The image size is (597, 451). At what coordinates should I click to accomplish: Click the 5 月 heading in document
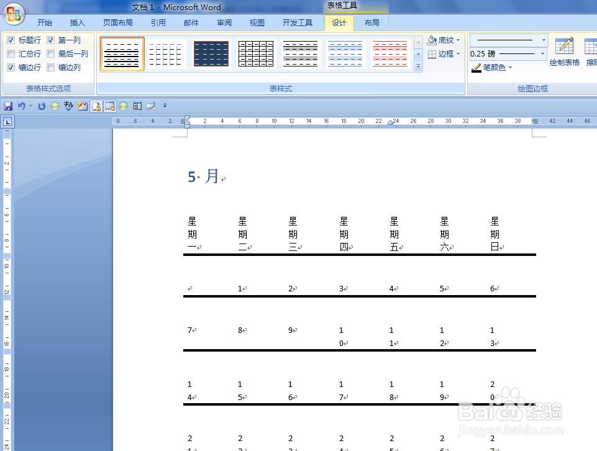coord(203,176)
